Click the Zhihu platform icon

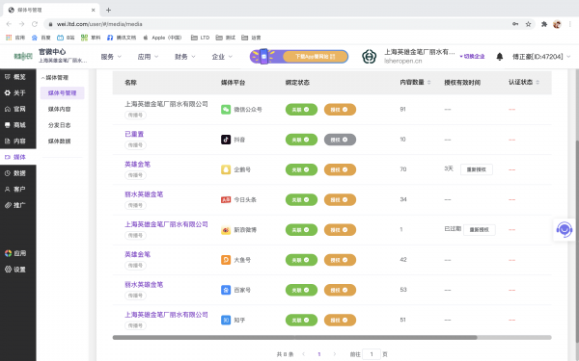(226, 320)
